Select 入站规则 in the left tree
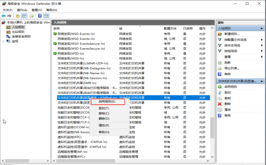This screenshot has width=266, height=165. [18, 27]
